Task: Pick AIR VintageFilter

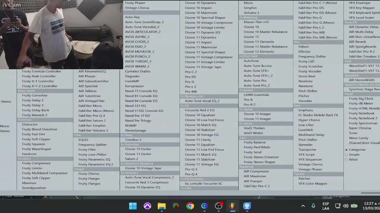Action: tap(91, 101)
